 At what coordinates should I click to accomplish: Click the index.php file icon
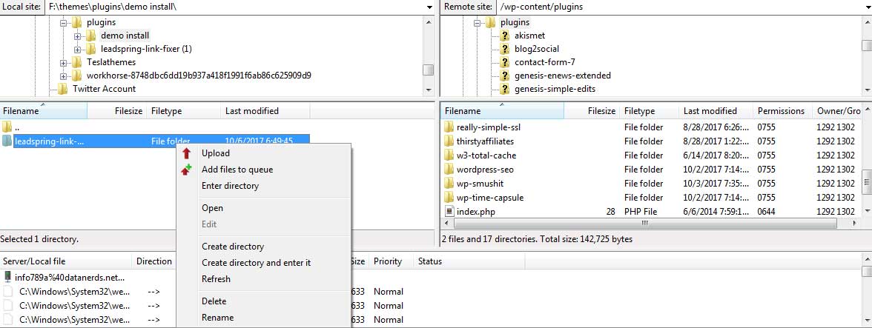coord(449,212)
